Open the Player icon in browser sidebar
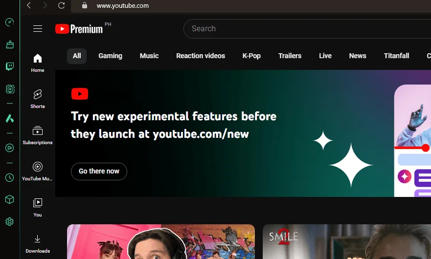 [10, 148]
